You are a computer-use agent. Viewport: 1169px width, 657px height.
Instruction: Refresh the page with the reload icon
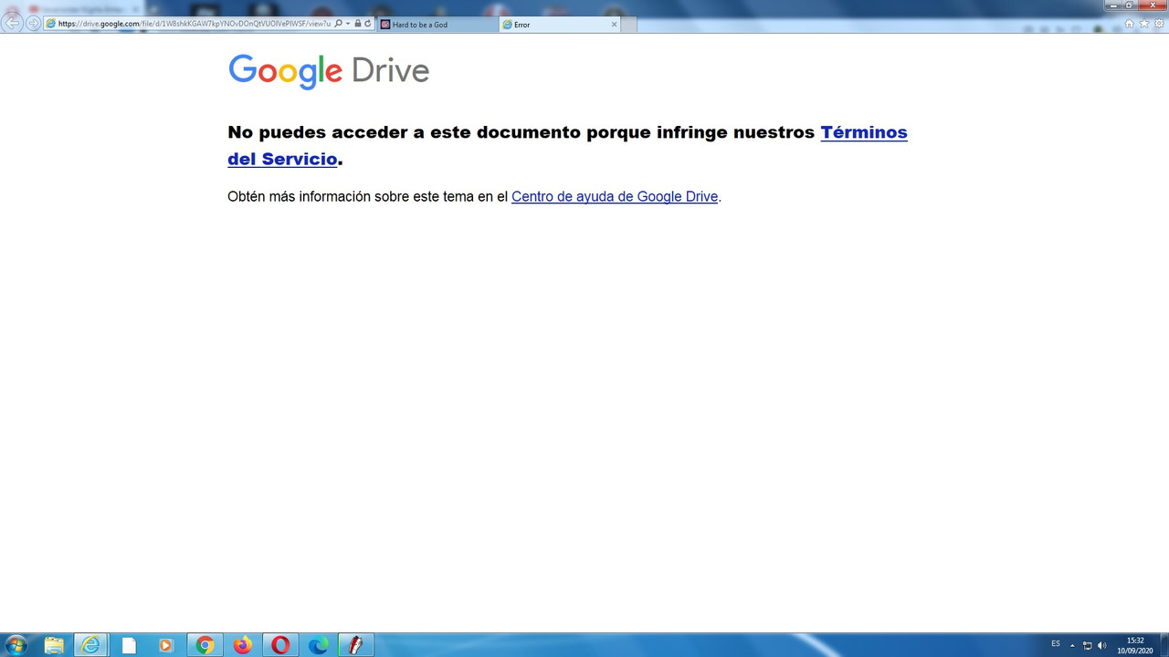tap(368, 24)
